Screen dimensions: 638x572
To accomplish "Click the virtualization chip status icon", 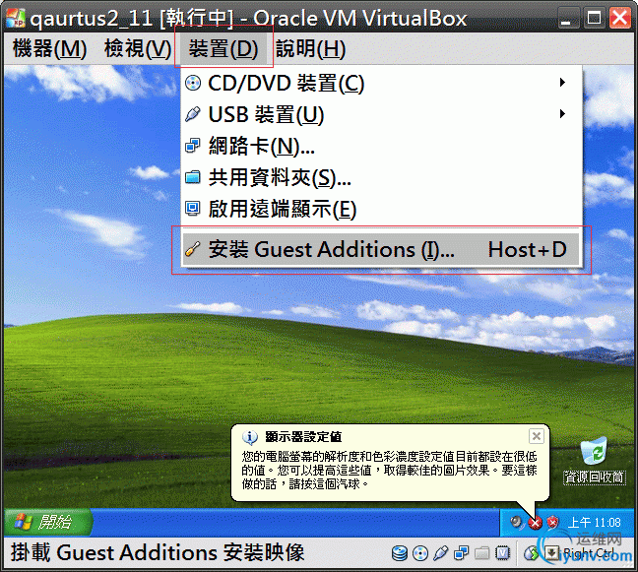I will [x=502, y=553].
